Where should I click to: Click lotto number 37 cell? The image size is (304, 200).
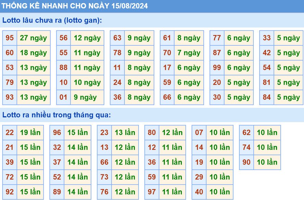[57, 162]
